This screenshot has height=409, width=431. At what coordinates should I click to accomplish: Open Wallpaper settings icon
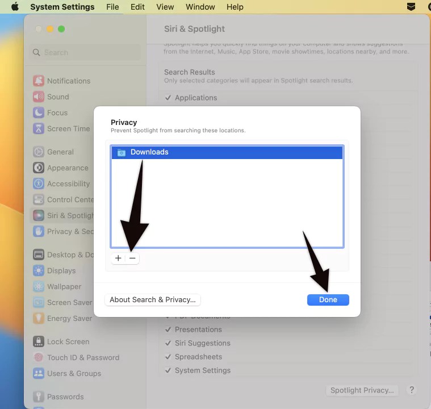[x=39, y=287]
